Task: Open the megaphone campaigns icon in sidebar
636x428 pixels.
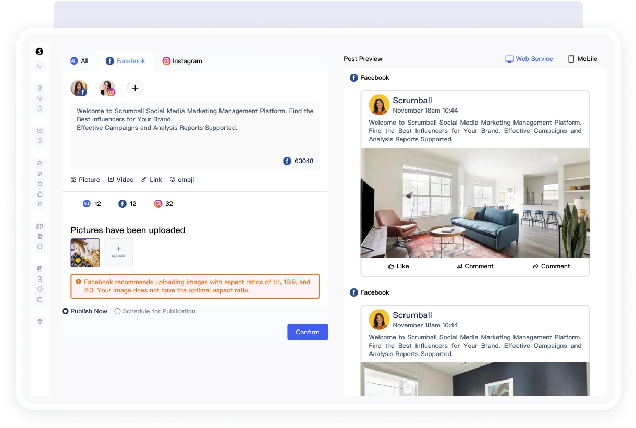Action: (40, 174)
